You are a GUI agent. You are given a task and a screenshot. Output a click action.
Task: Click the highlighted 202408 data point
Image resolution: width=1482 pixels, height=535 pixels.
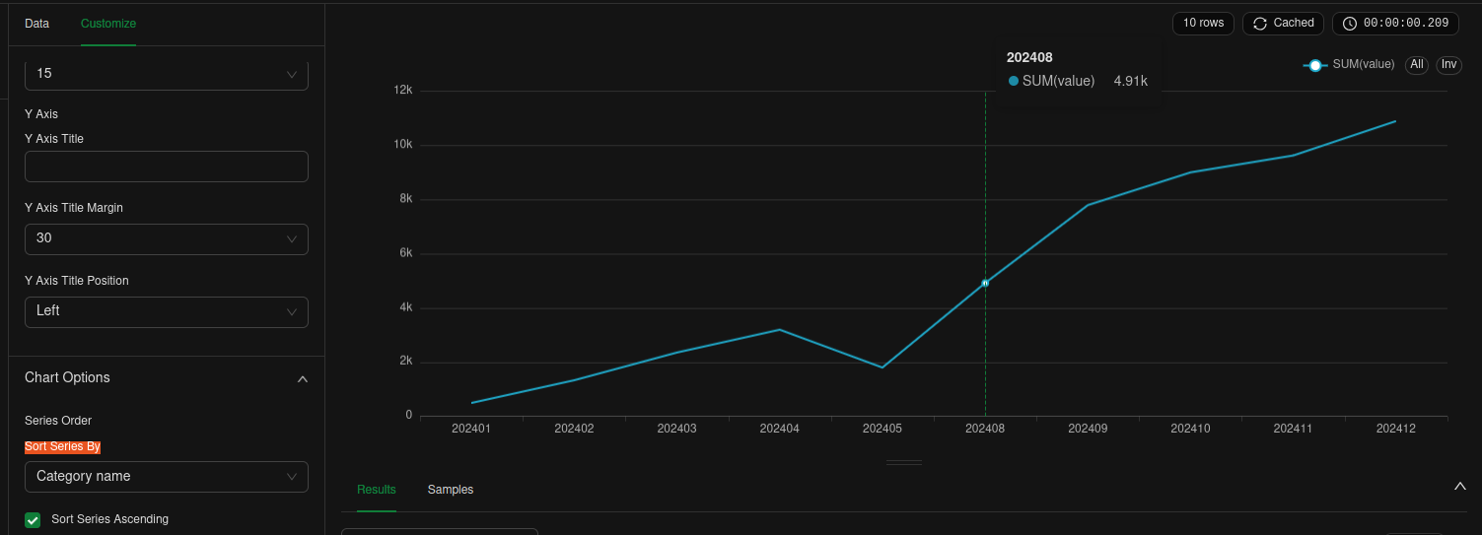pos(985,283)
